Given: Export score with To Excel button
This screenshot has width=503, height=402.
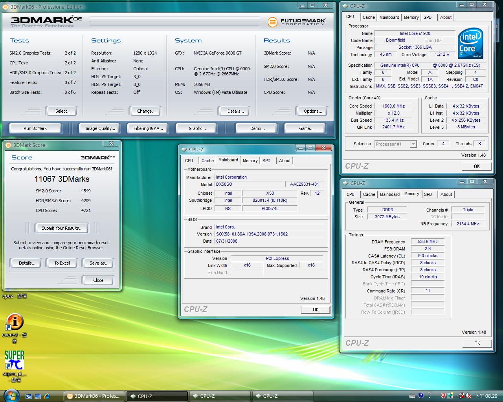Looking at the screenshot, I should click(62, 263).
